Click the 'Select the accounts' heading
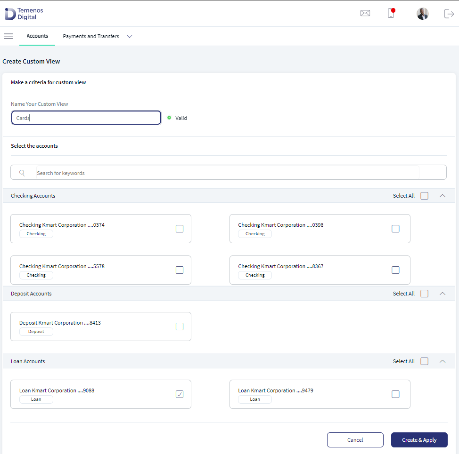 click(34, 146)
